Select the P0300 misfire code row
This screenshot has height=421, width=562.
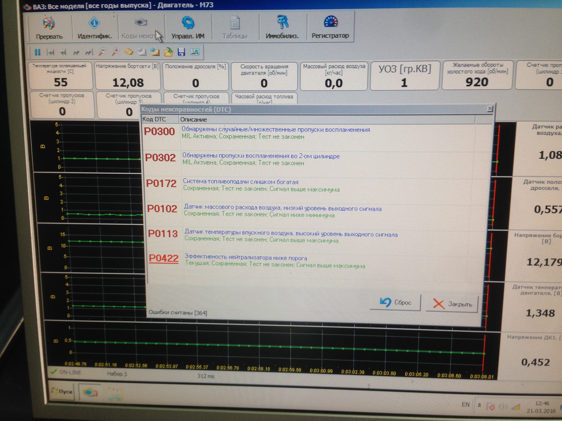[160, 132]
